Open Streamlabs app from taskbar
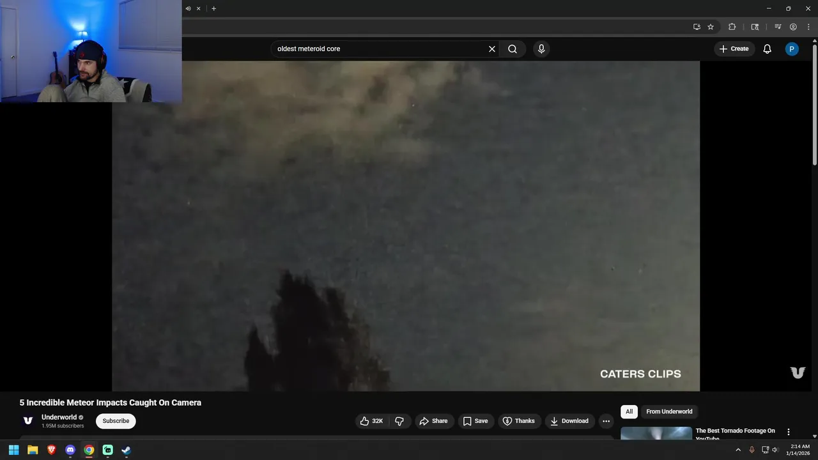818x460 pixels. [x=108, y=450]
